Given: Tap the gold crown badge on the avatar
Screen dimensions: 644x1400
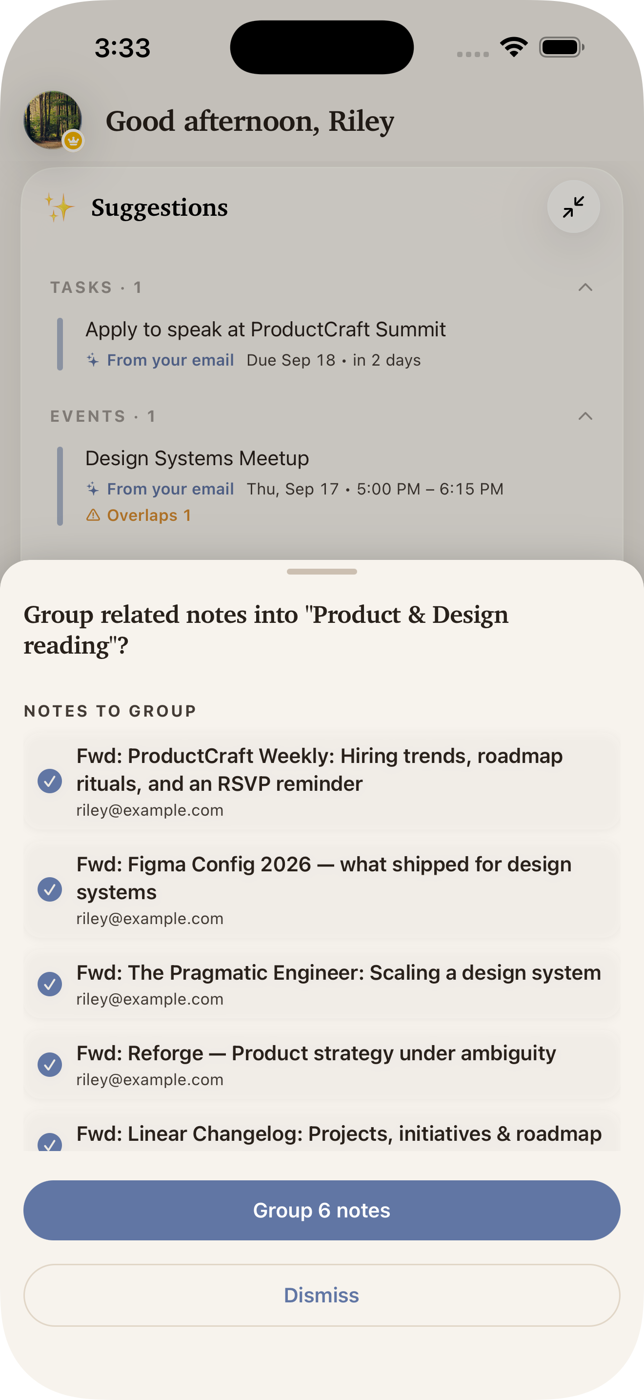Looking at the screenshot, I should click(73, 141).
